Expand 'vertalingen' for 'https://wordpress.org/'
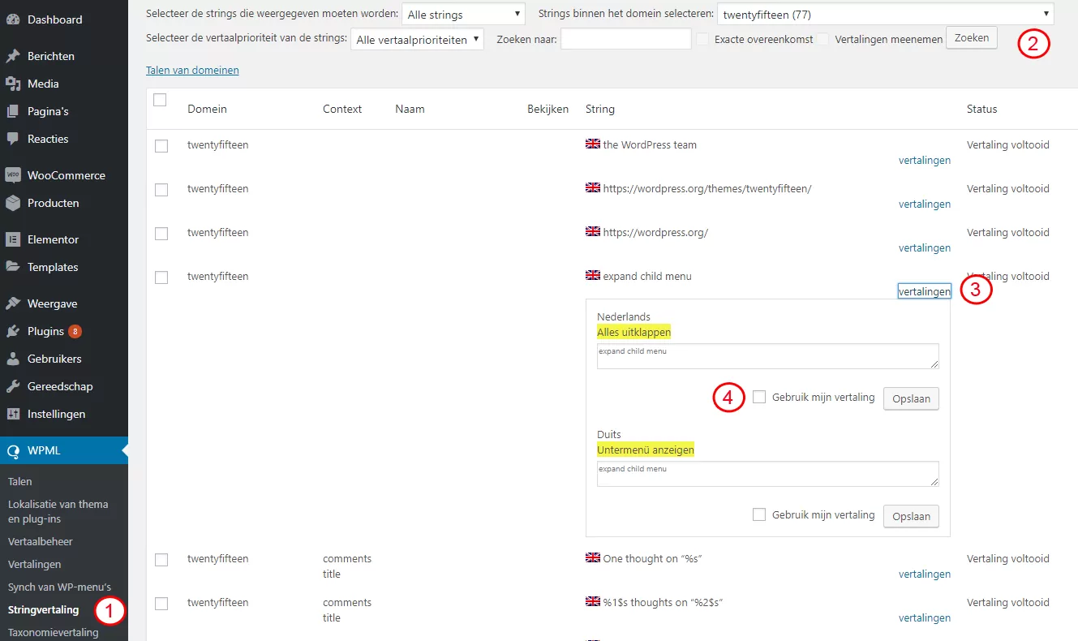The height and width of the screenshot is (641, 1078). tap(925, 248)
